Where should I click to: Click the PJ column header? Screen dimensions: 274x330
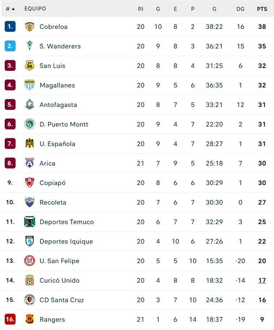point(141,9)
